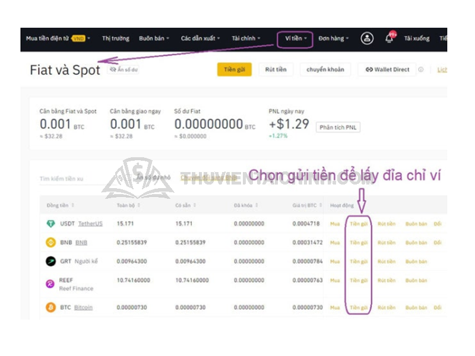Screen dimensions: 475x356
Task: Click the USDT Tether coin icon
Action: click(x=50, y=224)
